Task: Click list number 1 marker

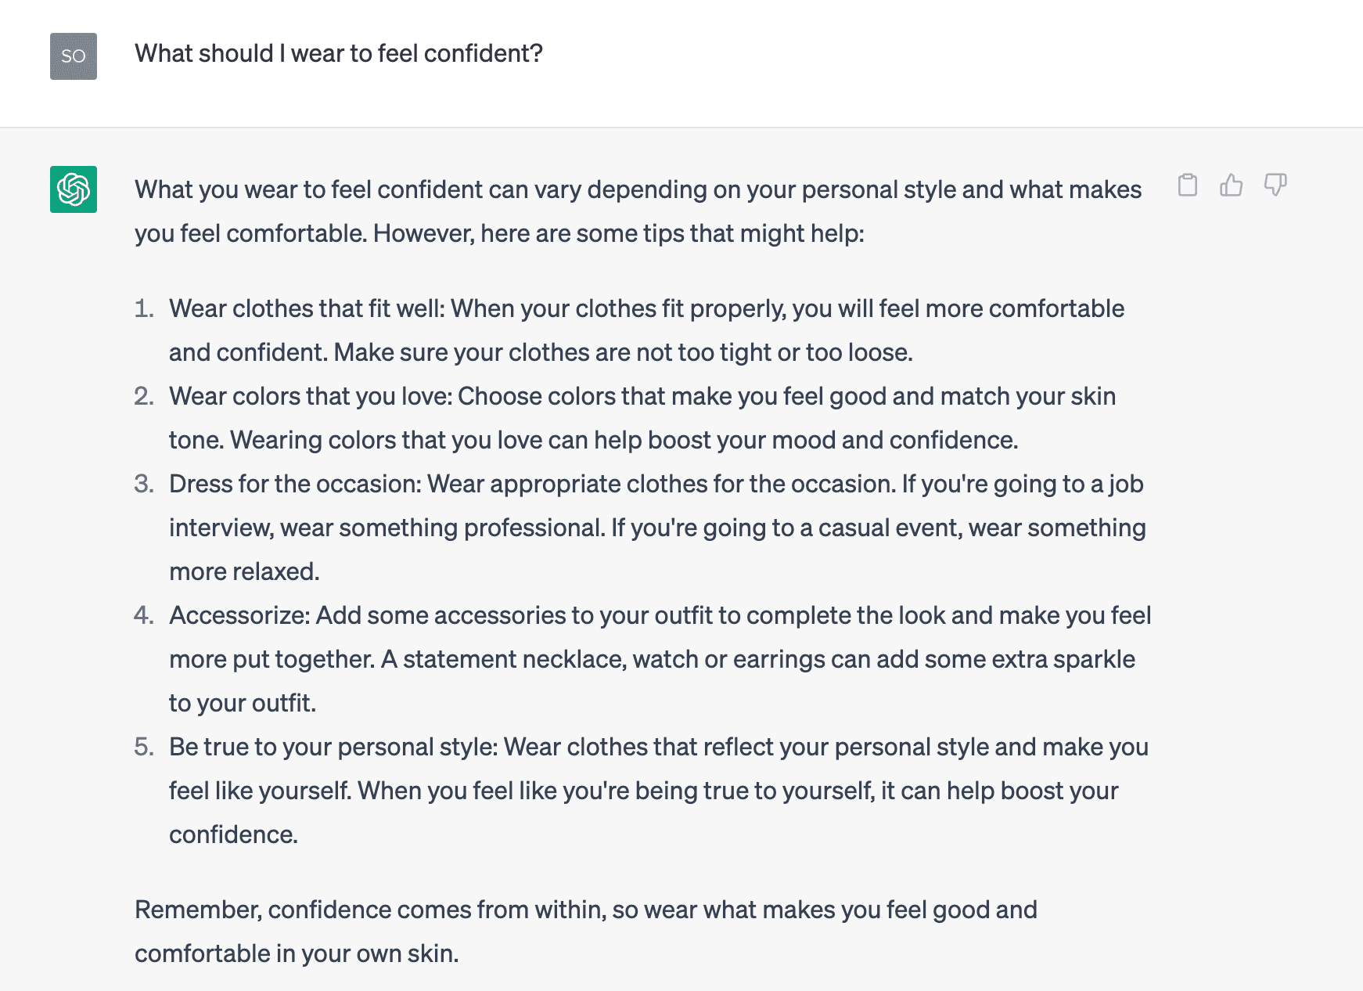Action: 144,308
